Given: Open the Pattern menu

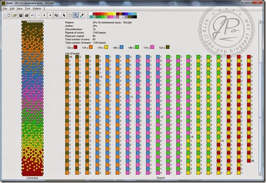Looking at the screenshot, I should tap(37, 8).
